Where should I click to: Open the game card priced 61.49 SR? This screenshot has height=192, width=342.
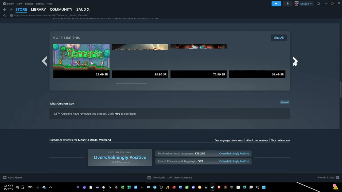(257, 61)
